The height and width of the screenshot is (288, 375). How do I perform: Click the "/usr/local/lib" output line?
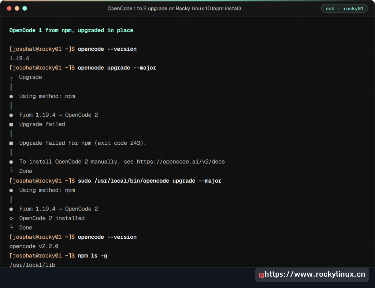click(32, 265)
